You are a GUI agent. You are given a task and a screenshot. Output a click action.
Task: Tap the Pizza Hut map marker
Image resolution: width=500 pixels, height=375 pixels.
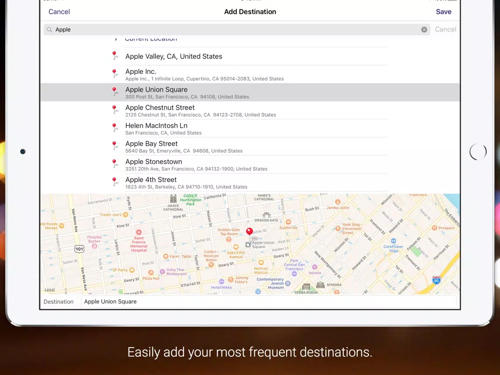[x=151, y=272]
